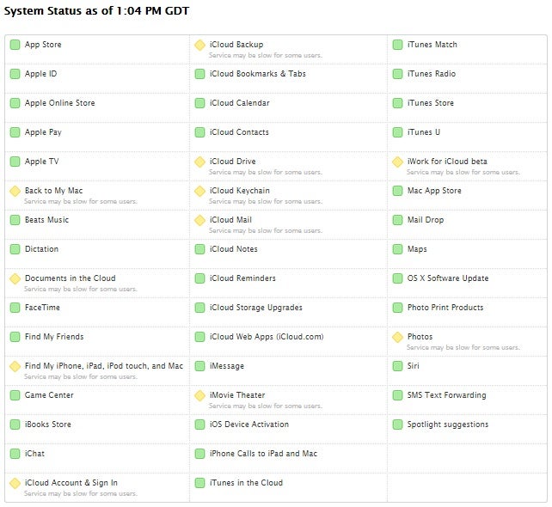Click the slow-service note under iWork for iCloud beta
Image resolution: width=552 pixels, height=507 pixels.
click(x=463, y=172)
